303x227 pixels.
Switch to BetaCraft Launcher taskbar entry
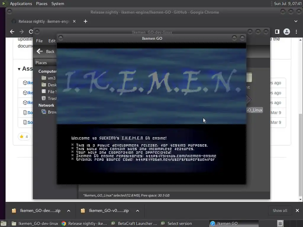tap(134, 223)
